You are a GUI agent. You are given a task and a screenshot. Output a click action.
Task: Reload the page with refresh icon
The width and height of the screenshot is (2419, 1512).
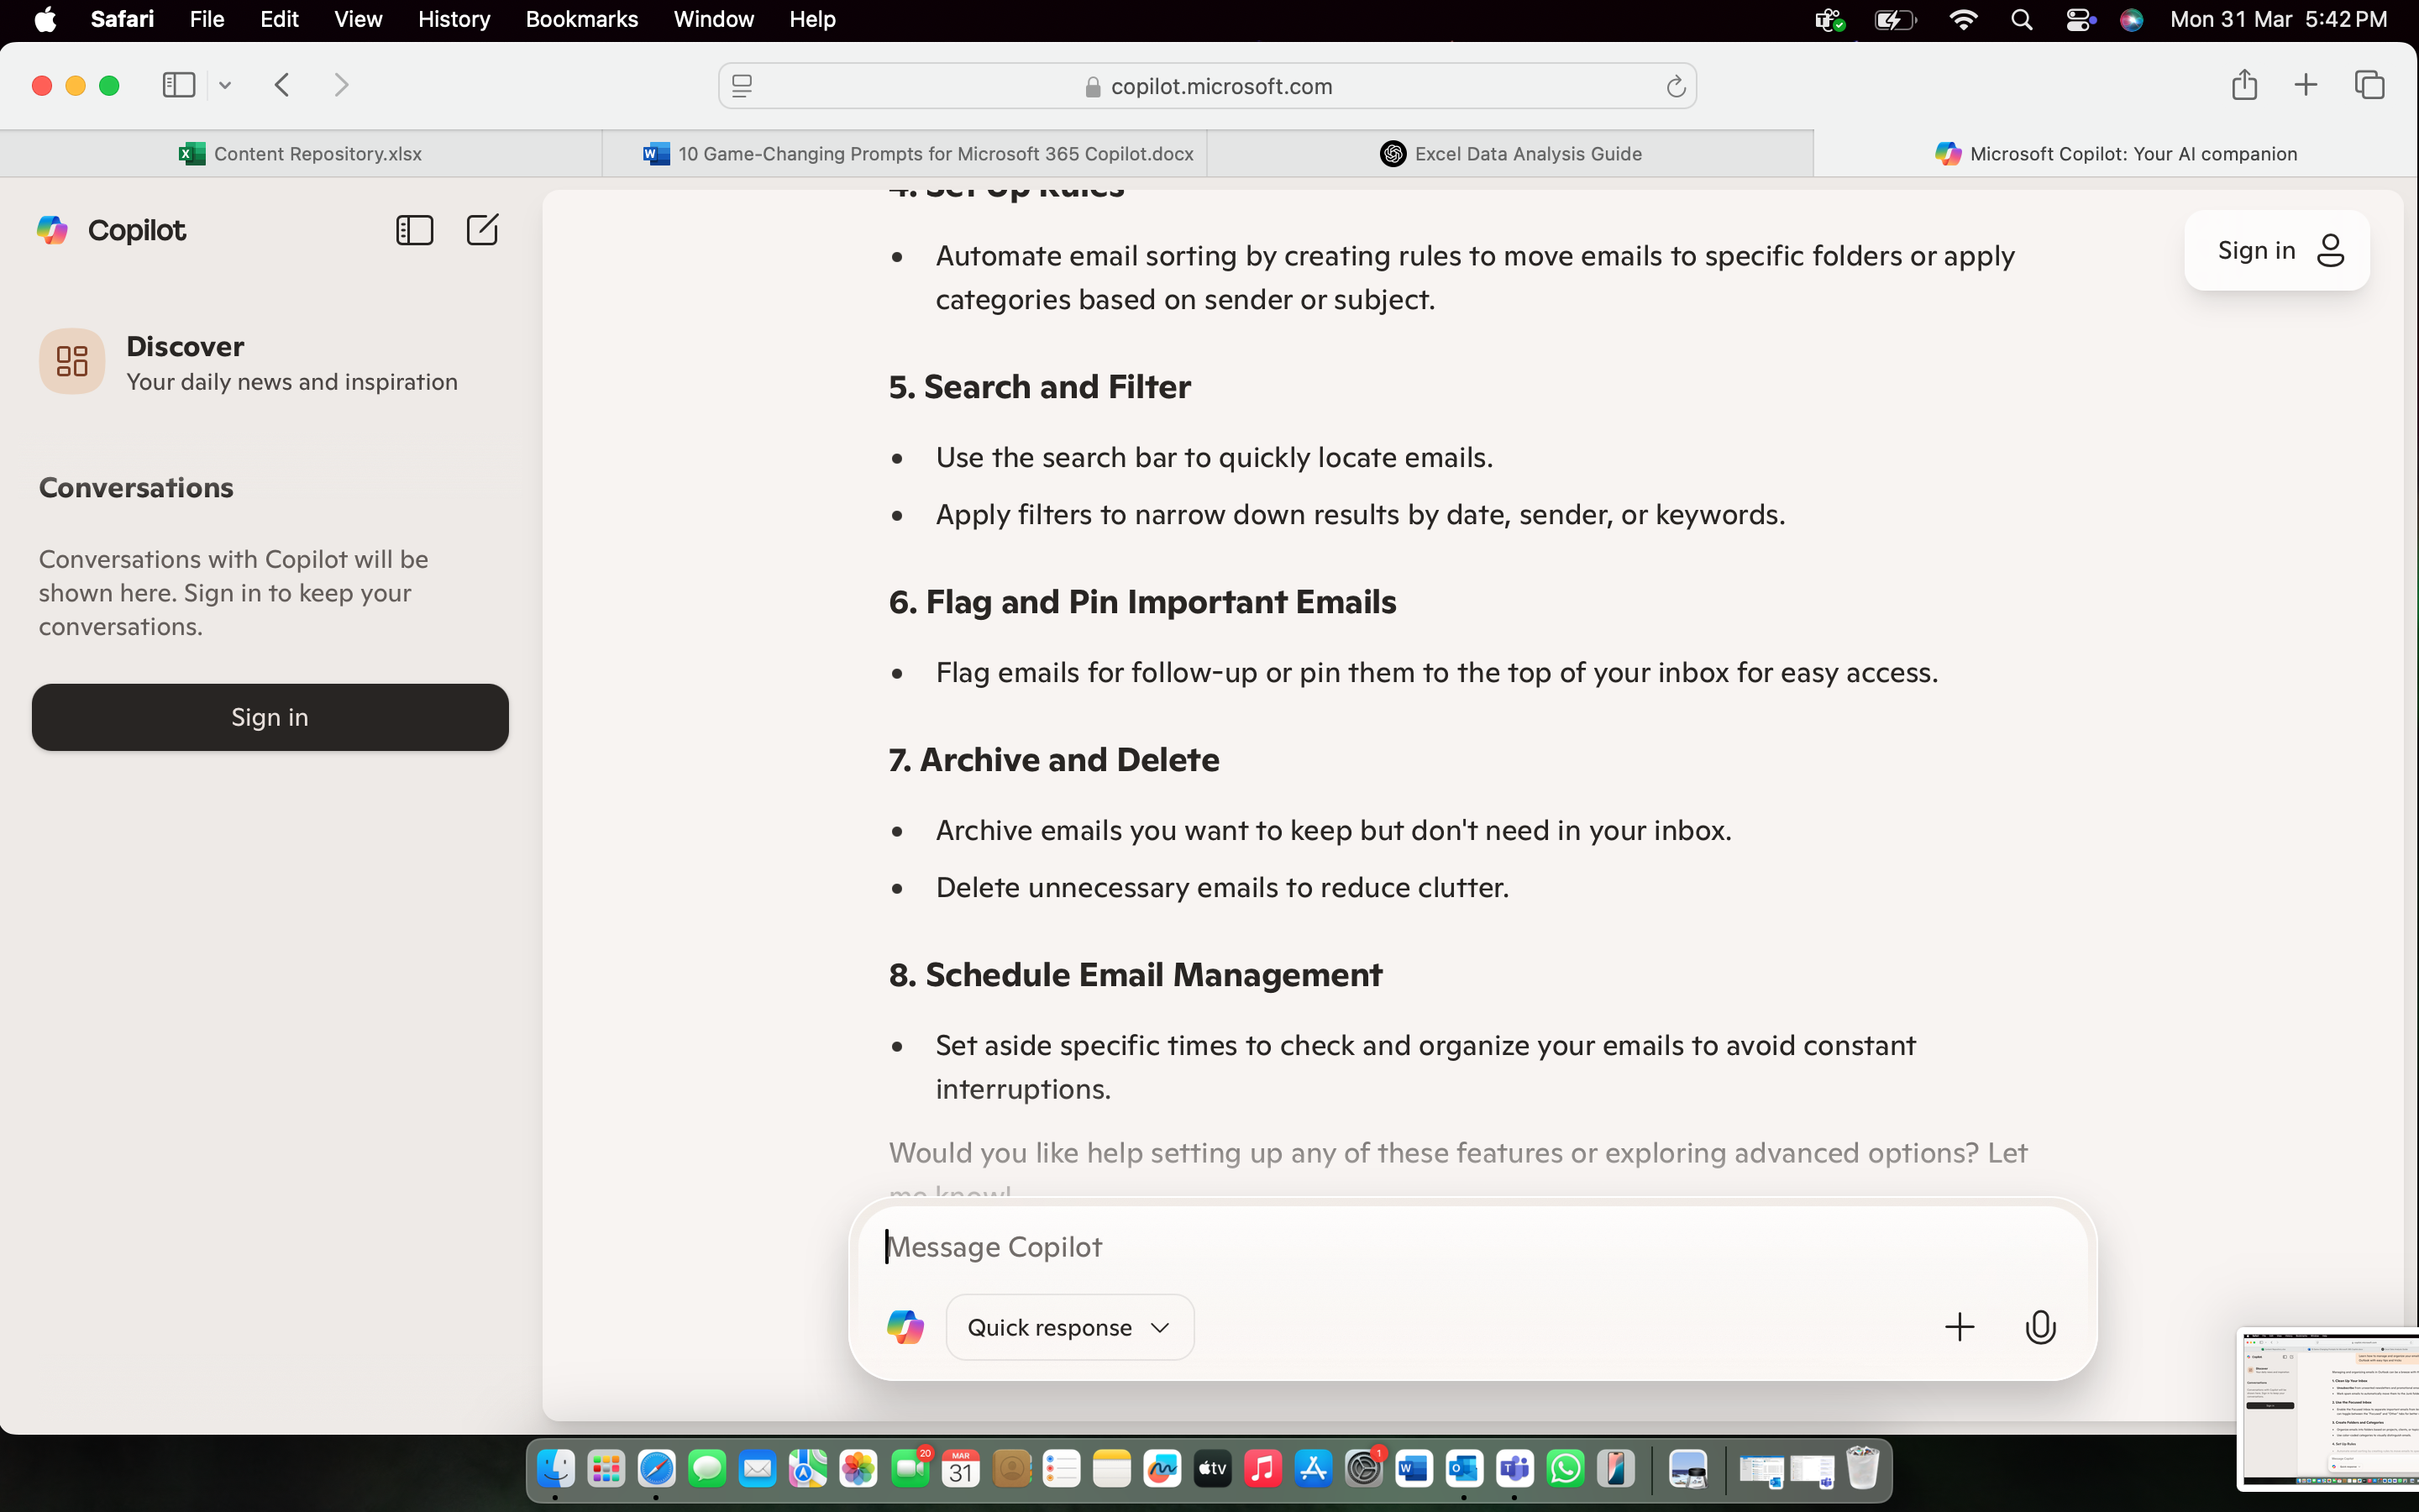(1676, 87)
